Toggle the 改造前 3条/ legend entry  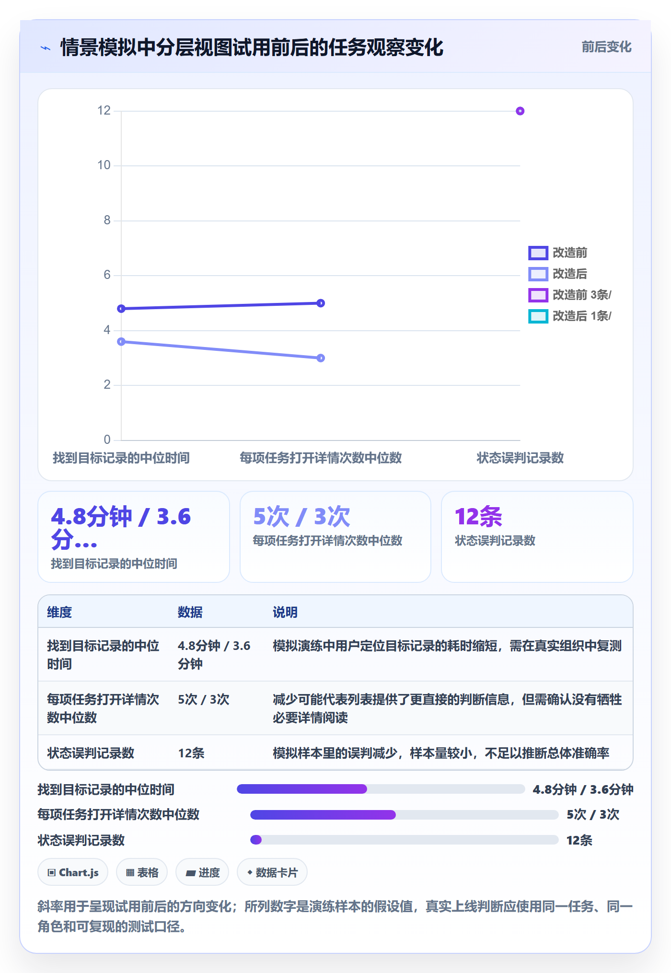[x=570, y=295]
